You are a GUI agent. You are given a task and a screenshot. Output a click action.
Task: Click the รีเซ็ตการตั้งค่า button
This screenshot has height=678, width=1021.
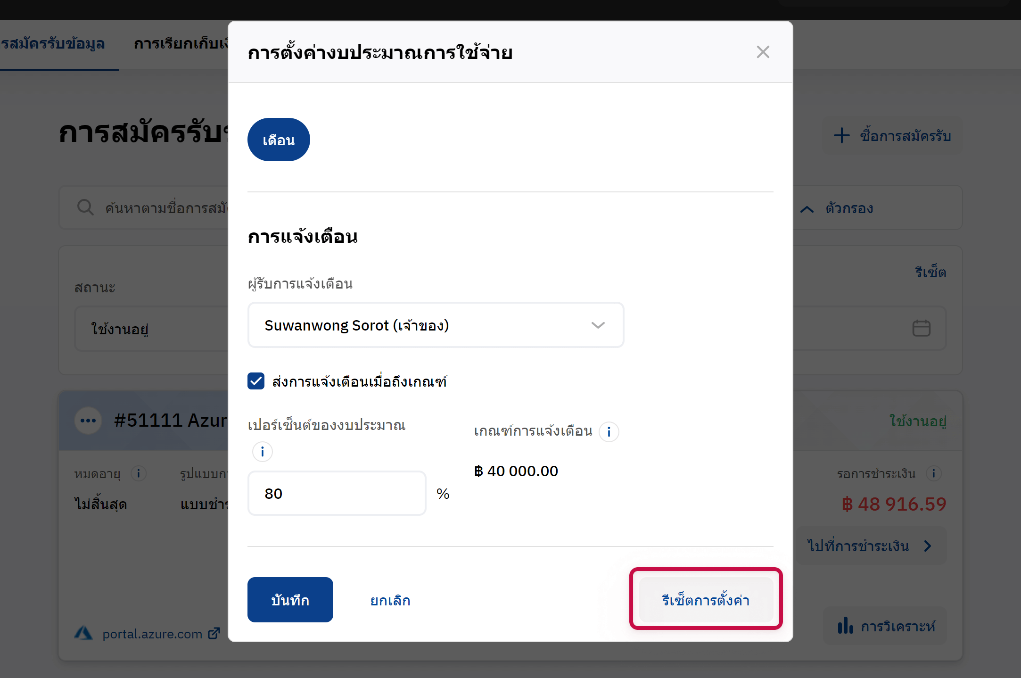point(706,600)
